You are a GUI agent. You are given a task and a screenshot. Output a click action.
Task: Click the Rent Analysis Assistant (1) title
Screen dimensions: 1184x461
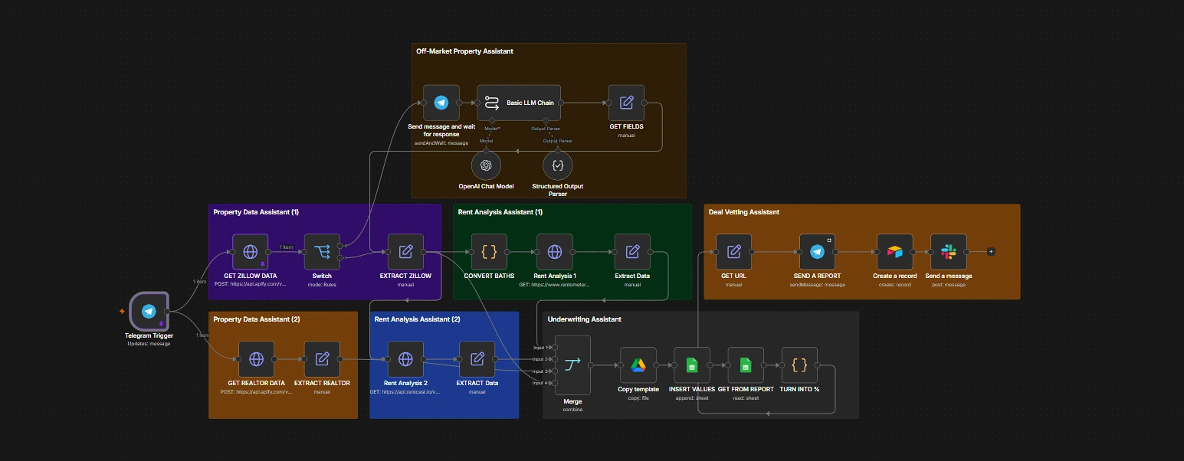point(500,212)
